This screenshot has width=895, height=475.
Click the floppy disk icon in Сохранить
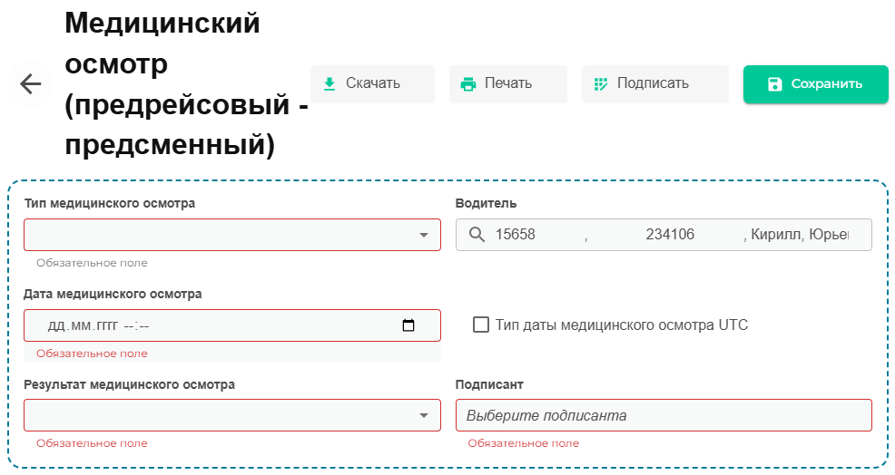coord(774,84)
